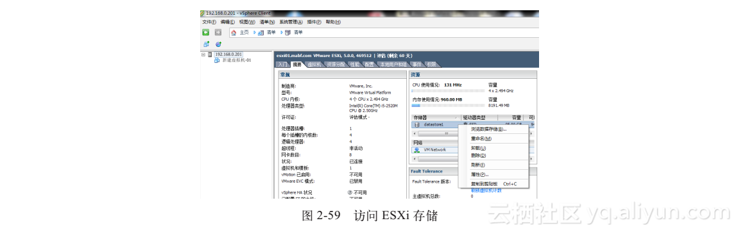738x232 pixels.
Task: Click the Fault Tolerance panel header
Action: click(473, 171)
